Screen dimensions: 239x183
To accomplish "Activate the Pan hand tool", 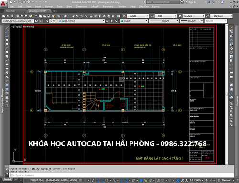I will (73, 16).
